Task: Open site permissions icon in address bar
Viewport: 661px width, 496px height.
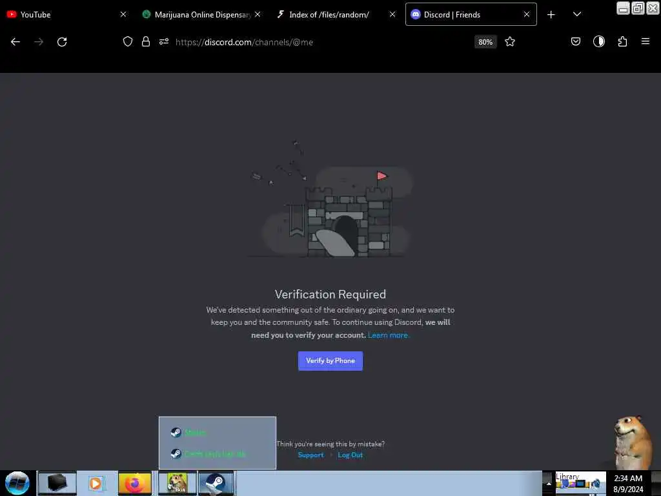Action: point(163,41)
